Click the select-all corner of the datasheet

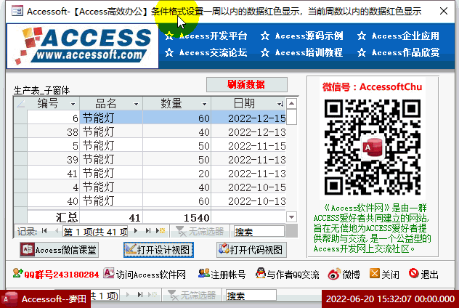pos(20,104)
